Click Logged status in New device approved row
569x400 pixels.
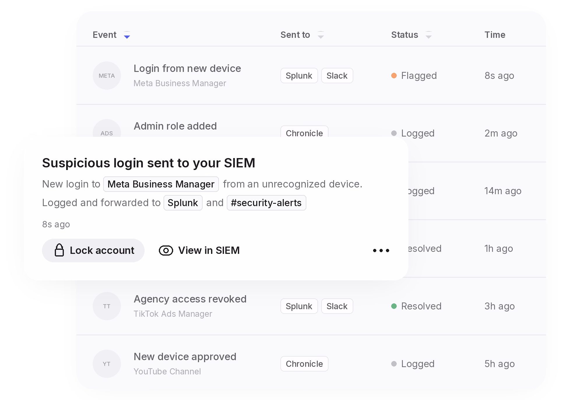(x=413, y=364)
